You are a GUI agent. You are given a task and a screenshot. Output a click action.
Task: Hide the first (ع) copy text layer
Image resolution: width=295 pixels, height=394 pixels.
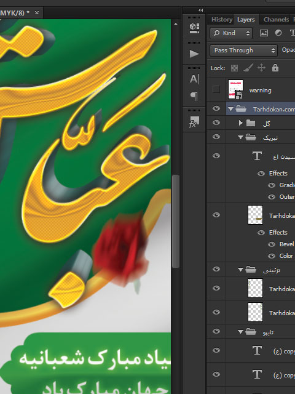coord(216,350)
